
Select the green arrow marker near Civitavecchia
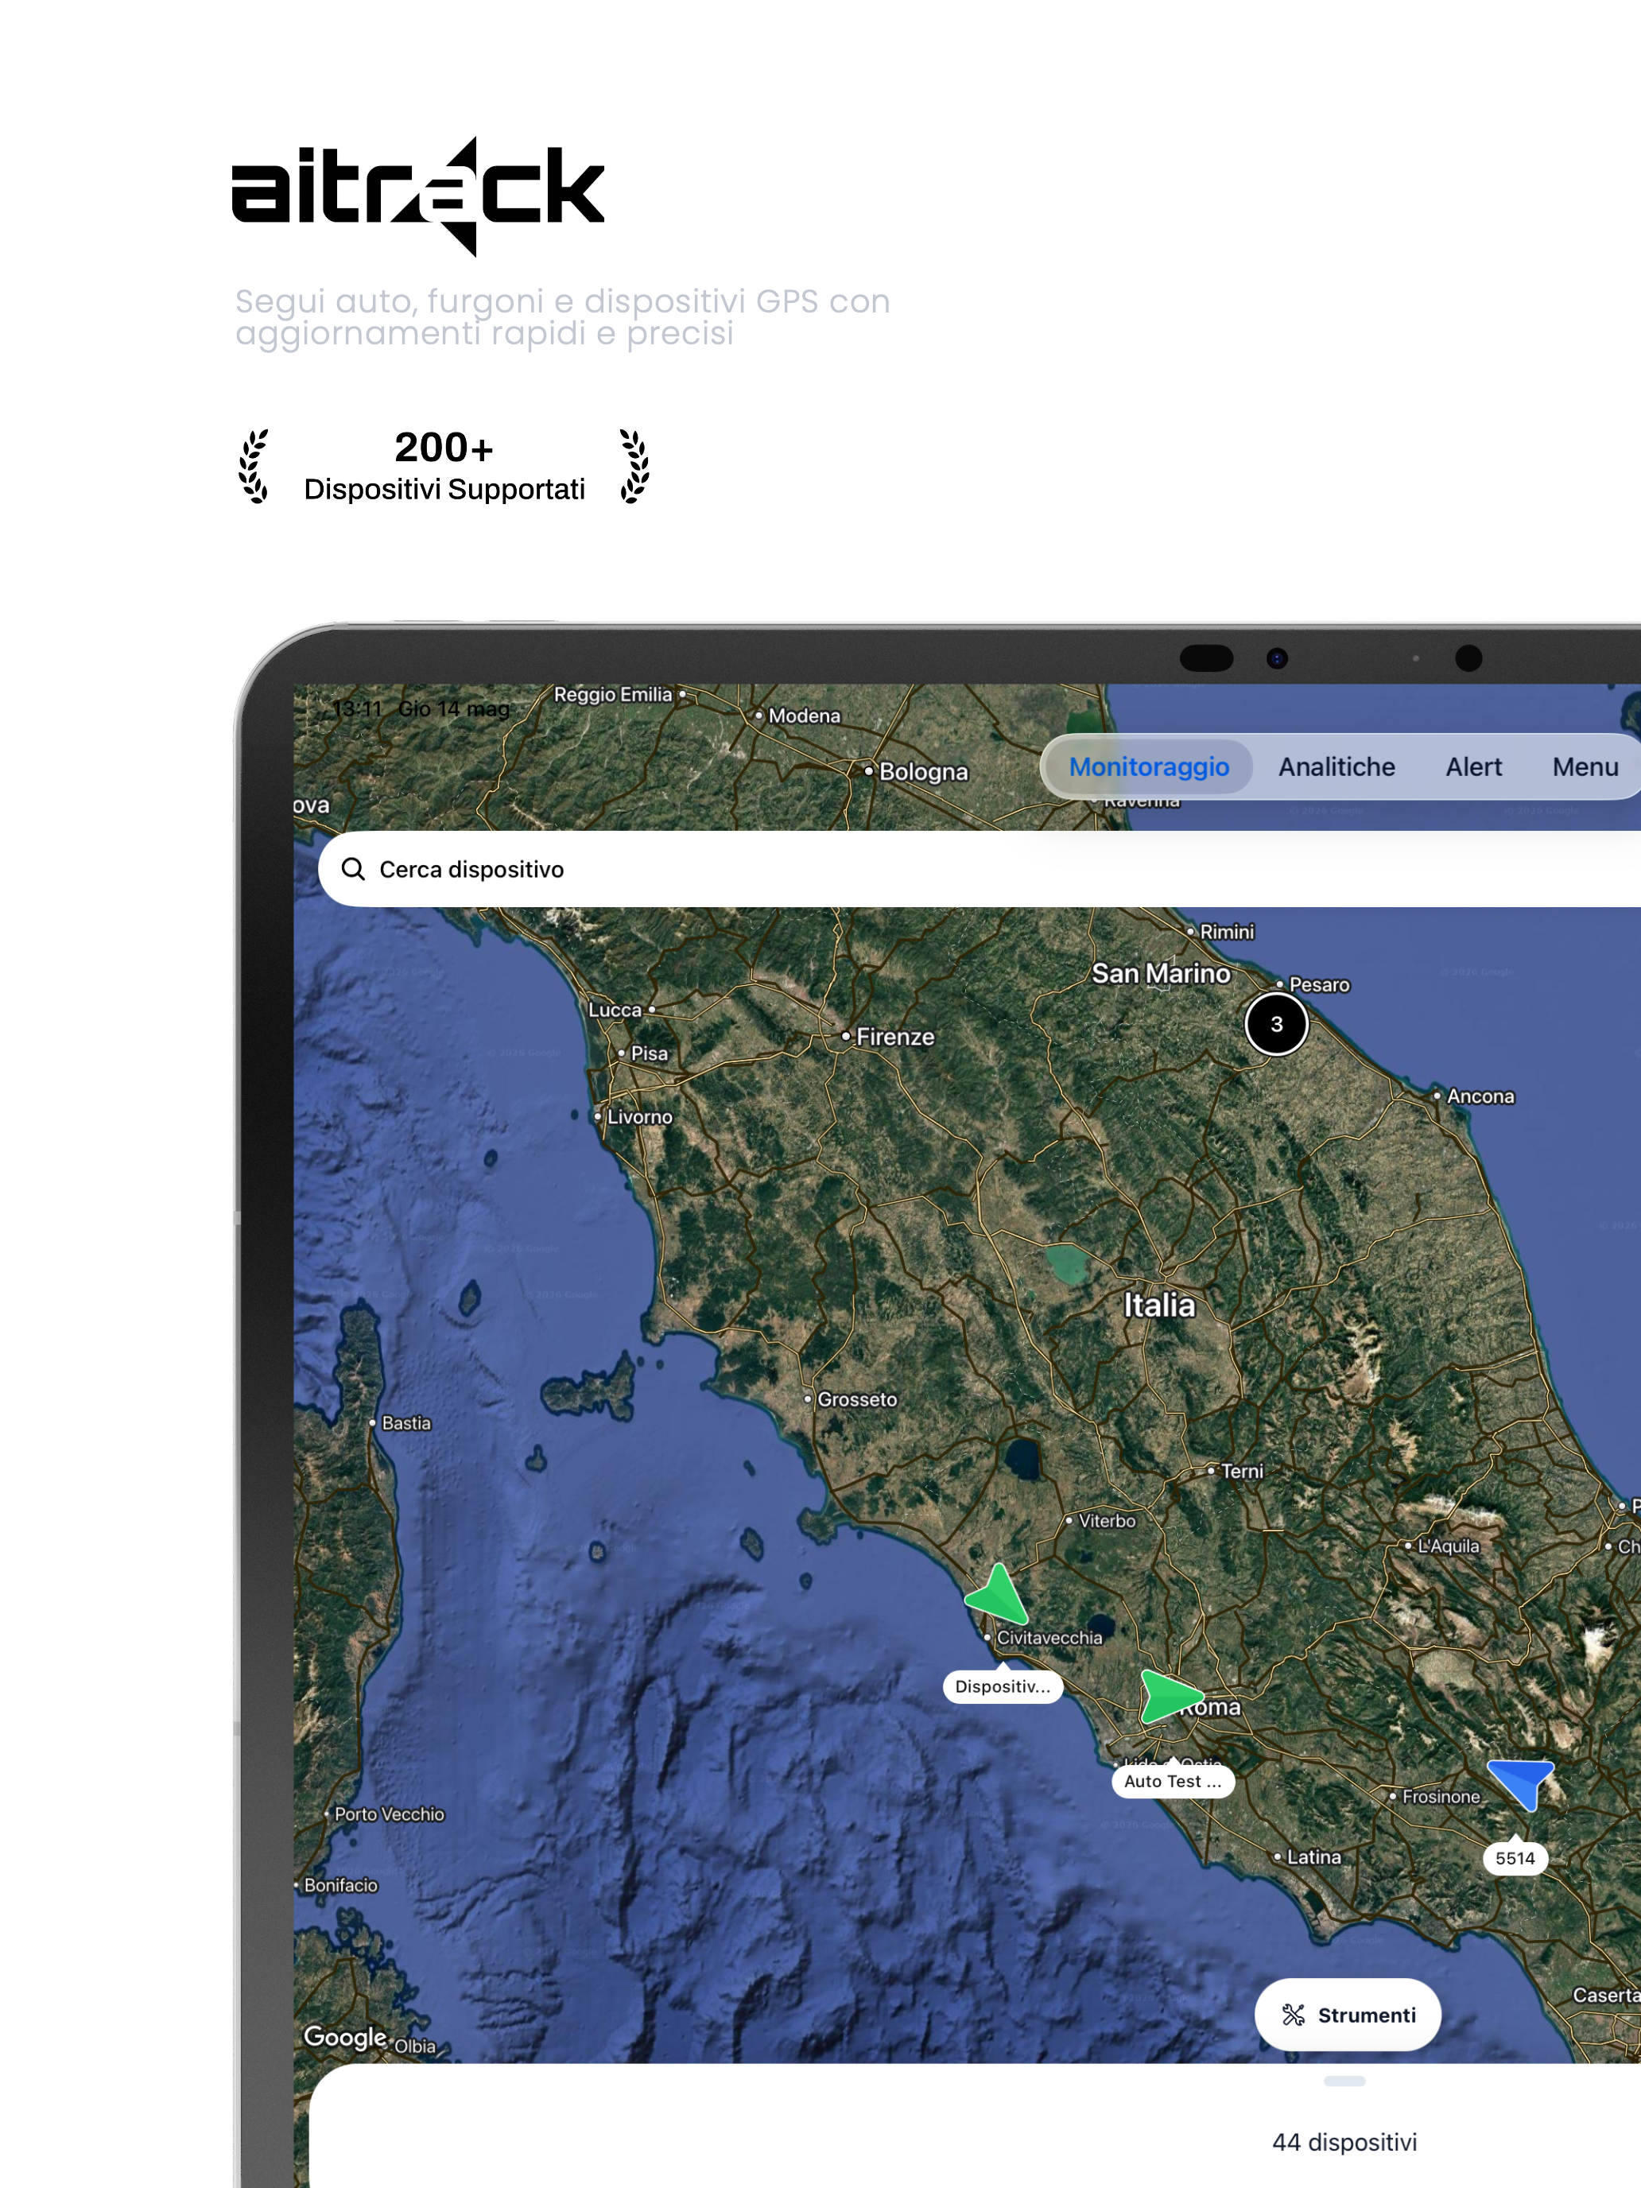pyautogui.click(x=998, y=1595)
